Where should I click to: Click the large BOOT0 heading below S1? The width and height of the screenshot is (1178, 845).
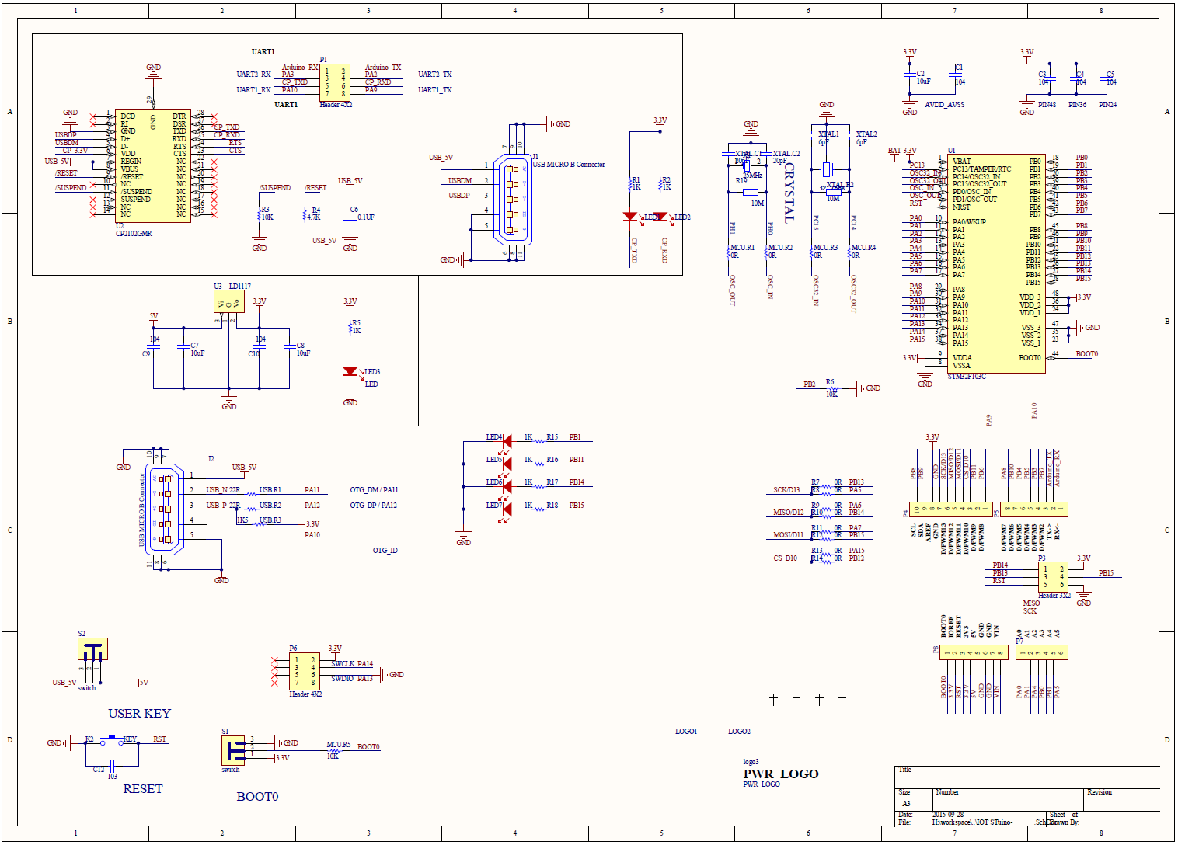(257, 796)
